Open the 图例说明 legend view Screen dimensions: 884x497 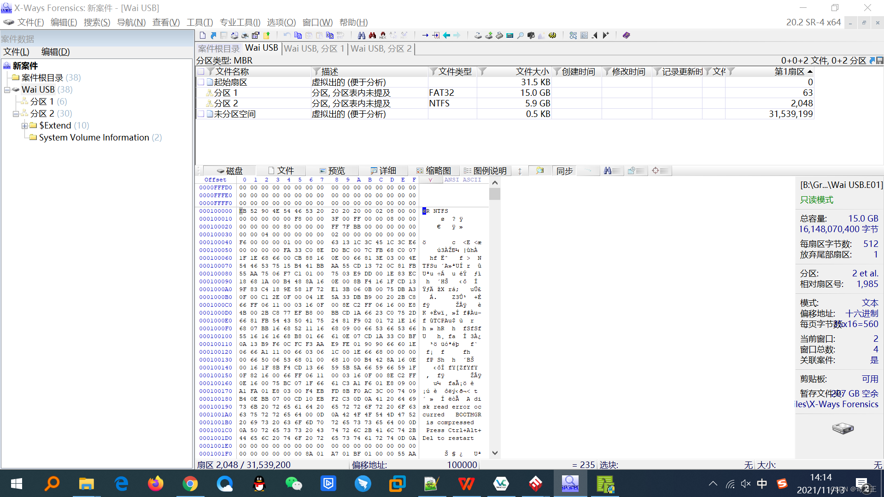[485, 171]
